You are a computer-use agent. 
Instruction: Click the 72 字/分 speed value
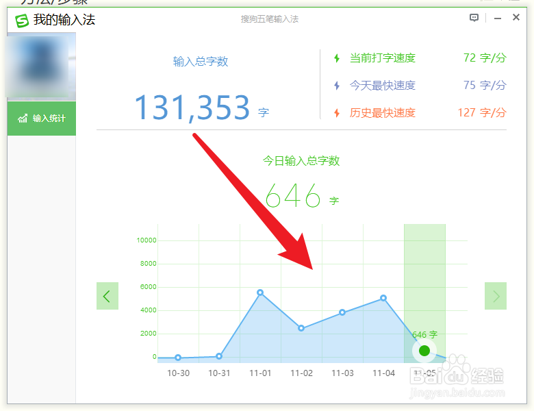pos(485,58)
